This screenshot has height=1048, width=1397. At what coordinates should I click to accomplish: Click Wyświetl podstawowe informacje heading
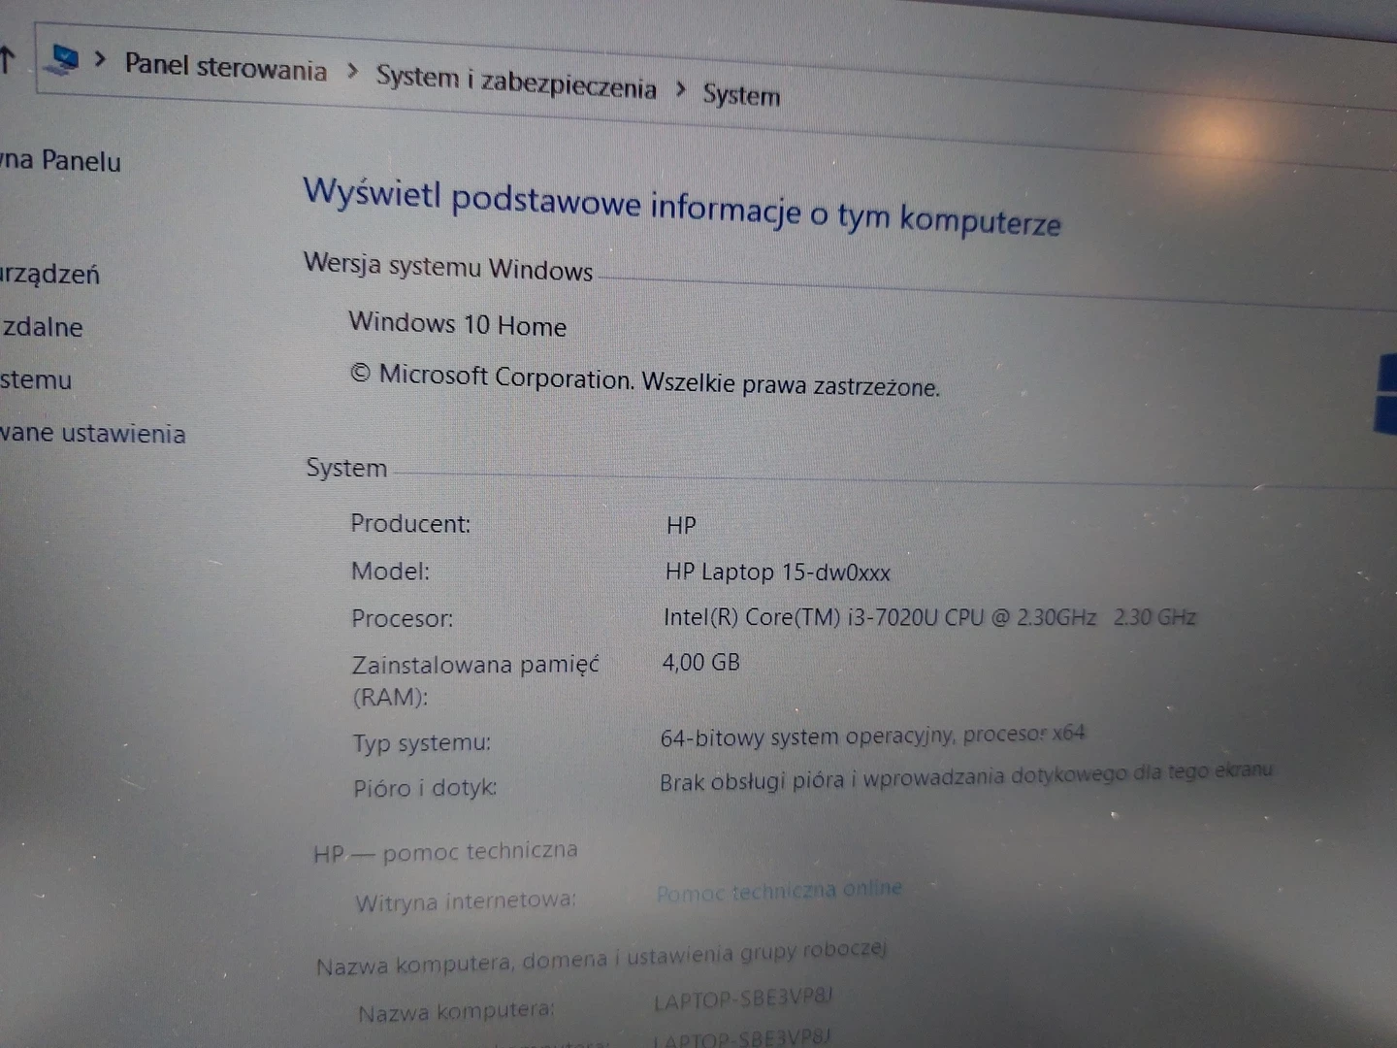pyautogui.click(x=682, y=207)
